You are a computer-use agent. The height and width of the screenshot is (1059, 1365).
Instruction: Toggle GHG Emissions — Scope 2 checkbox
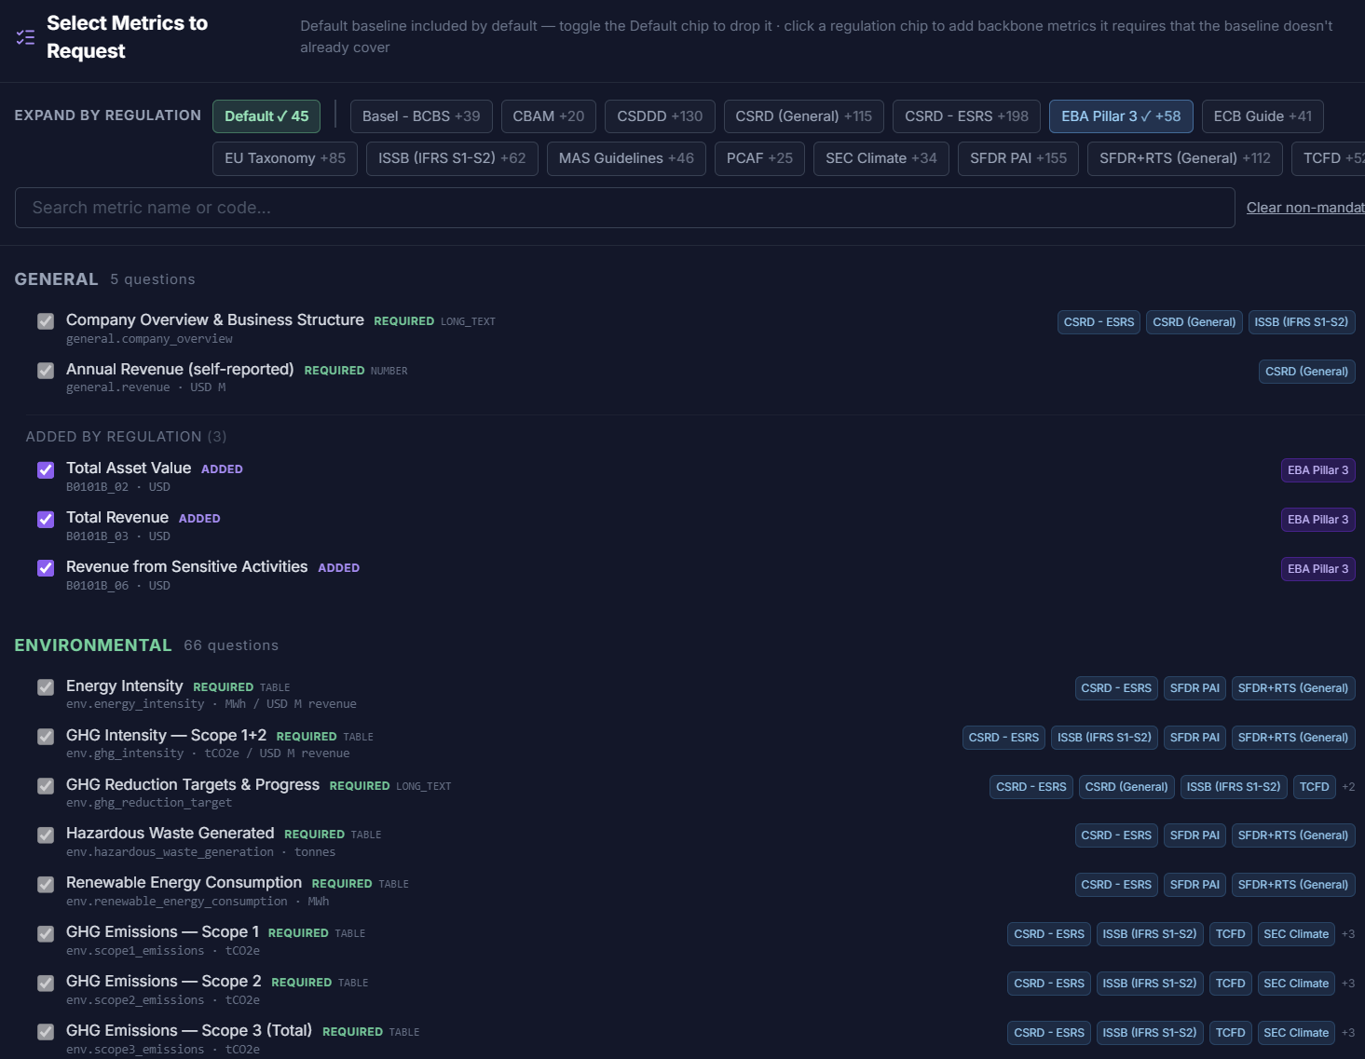[46, 983]
